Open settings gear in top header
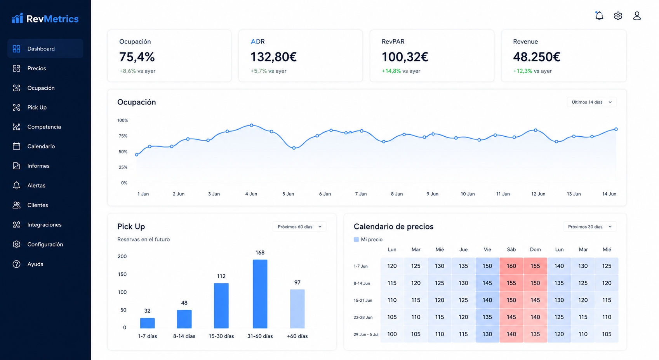Viewport: 659px width, 360px height. pyautogui.click(x=618, y=16)
